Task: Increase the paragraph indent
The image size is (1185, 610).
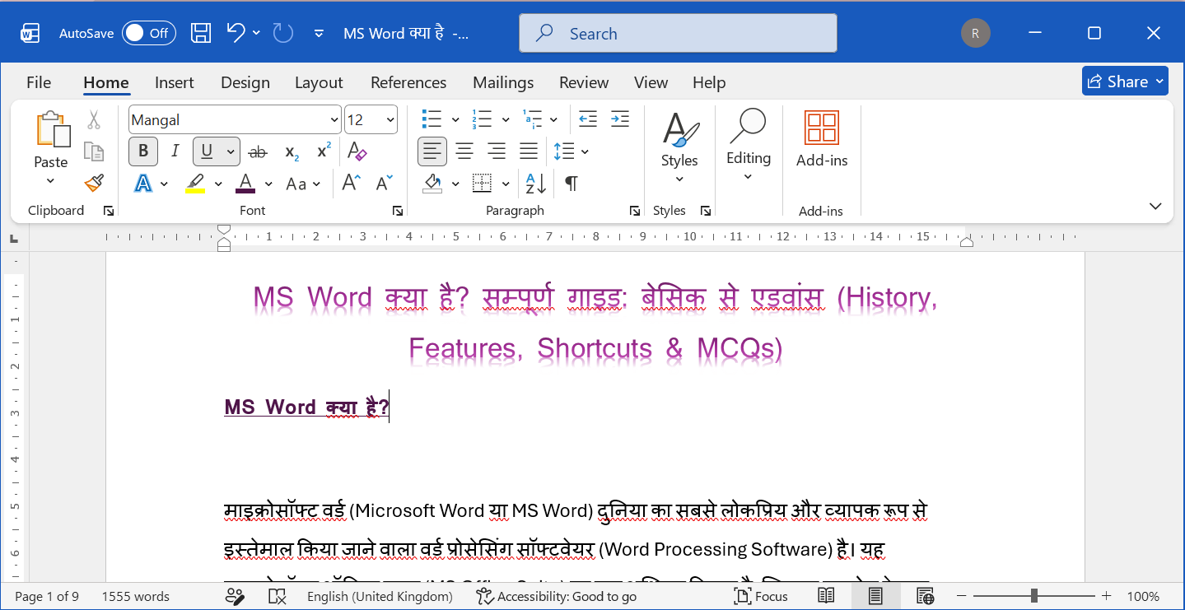Action: pos(620,119)
